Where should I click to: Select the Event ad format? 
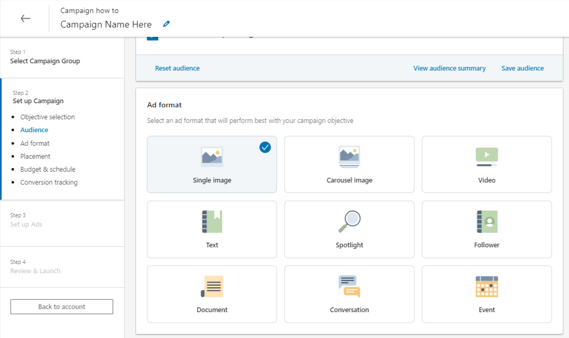pyautogui.click(x=487, y=294)
